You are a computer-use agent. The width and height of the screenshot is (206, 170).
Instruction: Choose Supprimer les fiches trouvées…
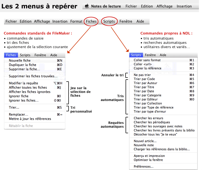point(35,76)
